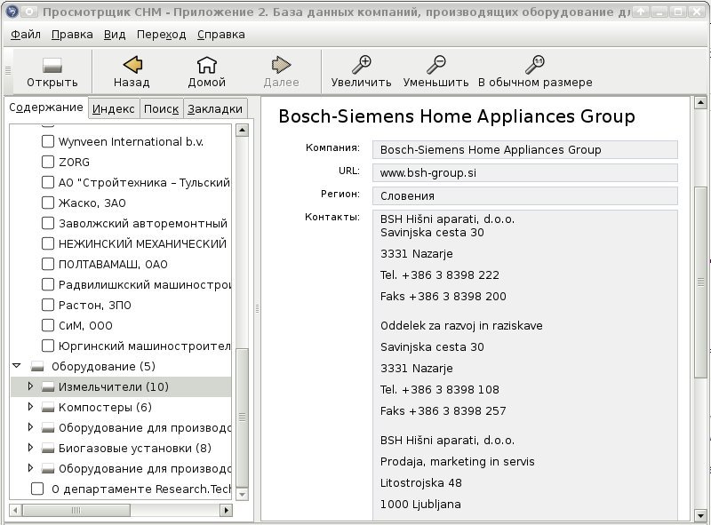Click the tree horizontal scroll-right arrow
The image size is (711, 525).
(227, 510)
